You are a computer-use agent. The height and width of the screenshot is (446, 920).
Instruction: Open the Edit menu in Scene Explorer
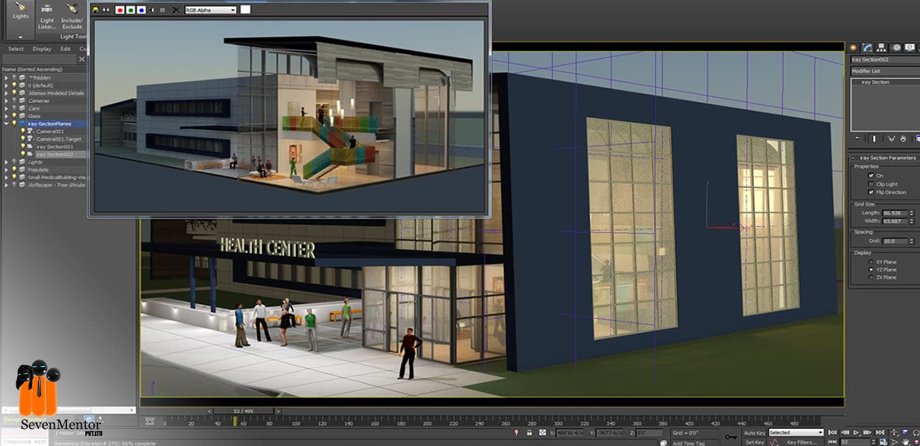[65, 49]
